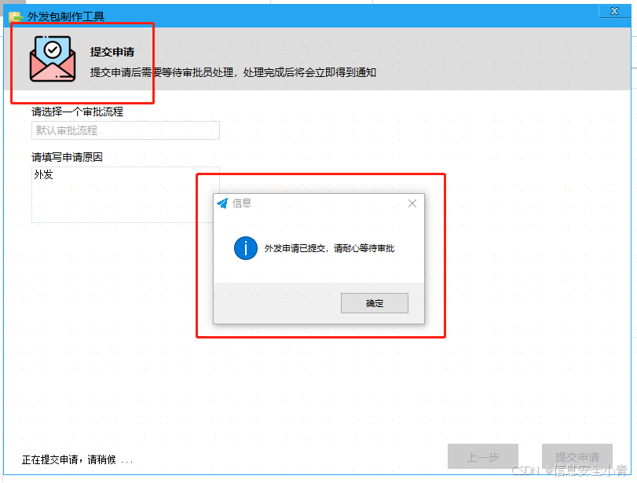Click the 正在提交申请 status text
Viewport: 637px width, 483px height.
pos(77,459)
